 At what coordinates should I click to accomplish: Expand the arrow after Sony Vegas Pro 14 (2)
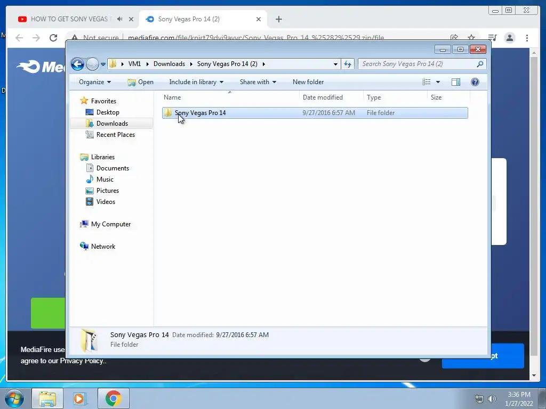(263, 64)
